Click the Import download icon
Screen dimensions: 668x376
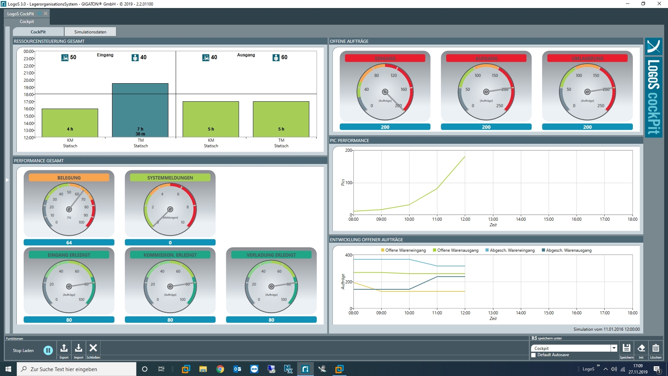coord(79,348)
